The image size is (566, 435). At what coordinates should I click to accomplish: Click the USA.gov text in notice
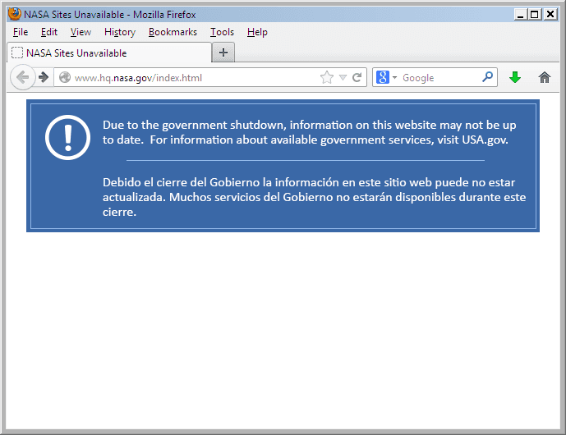coord(485,140)
